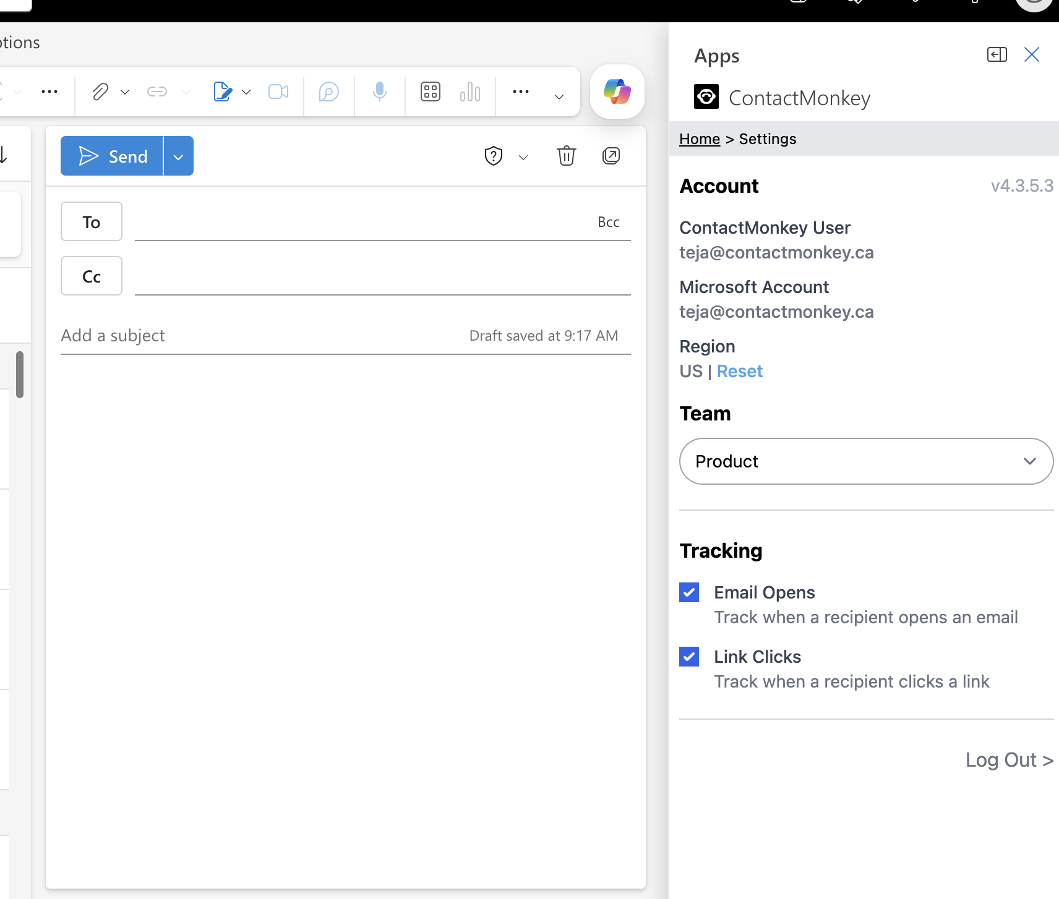This screenshot has width=1059, height=899.
Task: Click the poll bar chart icon
Action: tap(470, 92)
